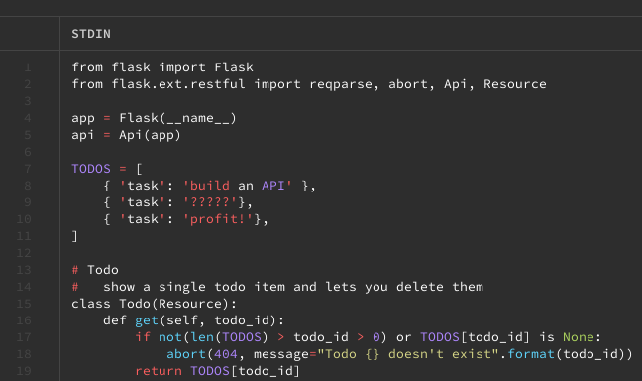
Task: Click the '# Todo' comment line
Action: tap(95, 270)
